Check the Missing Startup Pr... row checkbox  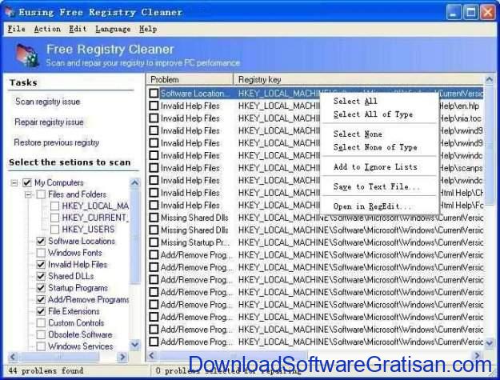[x=154, y=242]
